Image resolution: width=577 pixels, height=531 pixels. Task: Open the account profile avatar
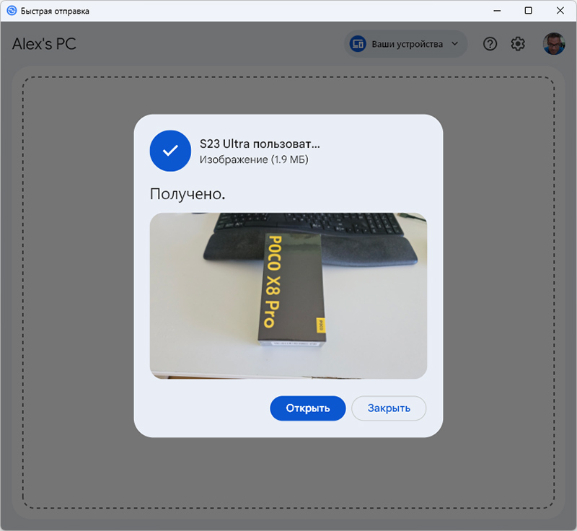pyautogui.click(x=554, y=44)
